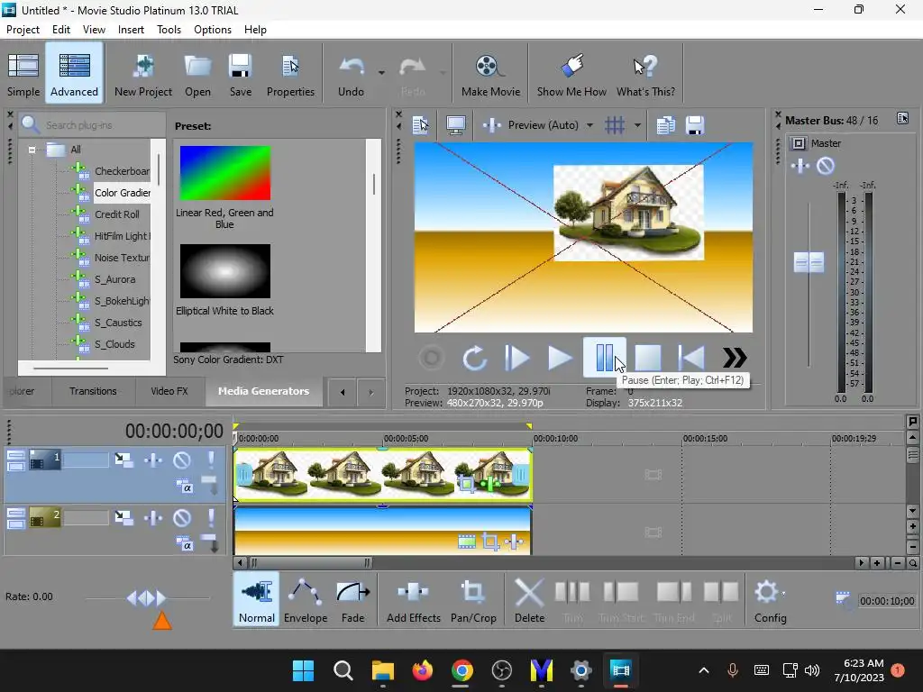Image resolution: width=923 pixels, height=692 pixels.
Task: Switch to Transitions tab
Action: [93, 391]
